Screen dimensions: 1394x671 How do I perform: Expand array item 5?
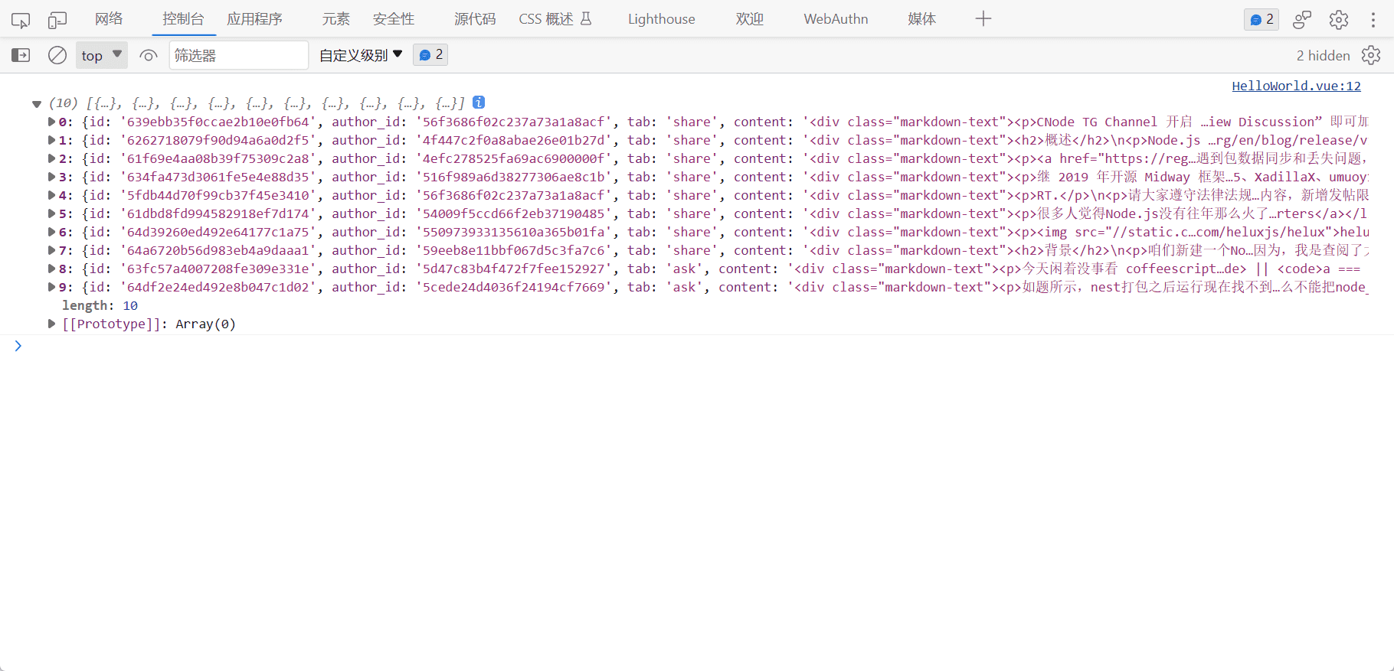click(x=51, y=213)
